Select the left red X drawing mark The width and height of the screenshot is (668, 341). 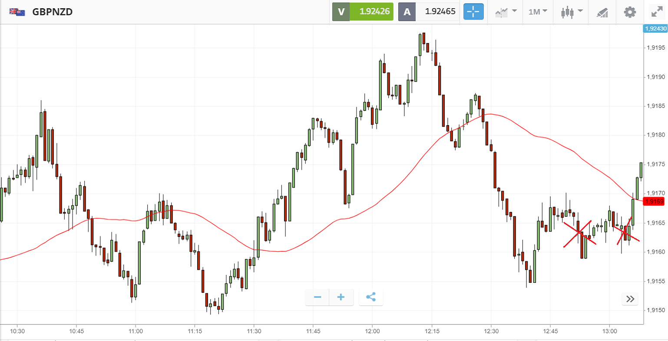click(x=579, y=234)
